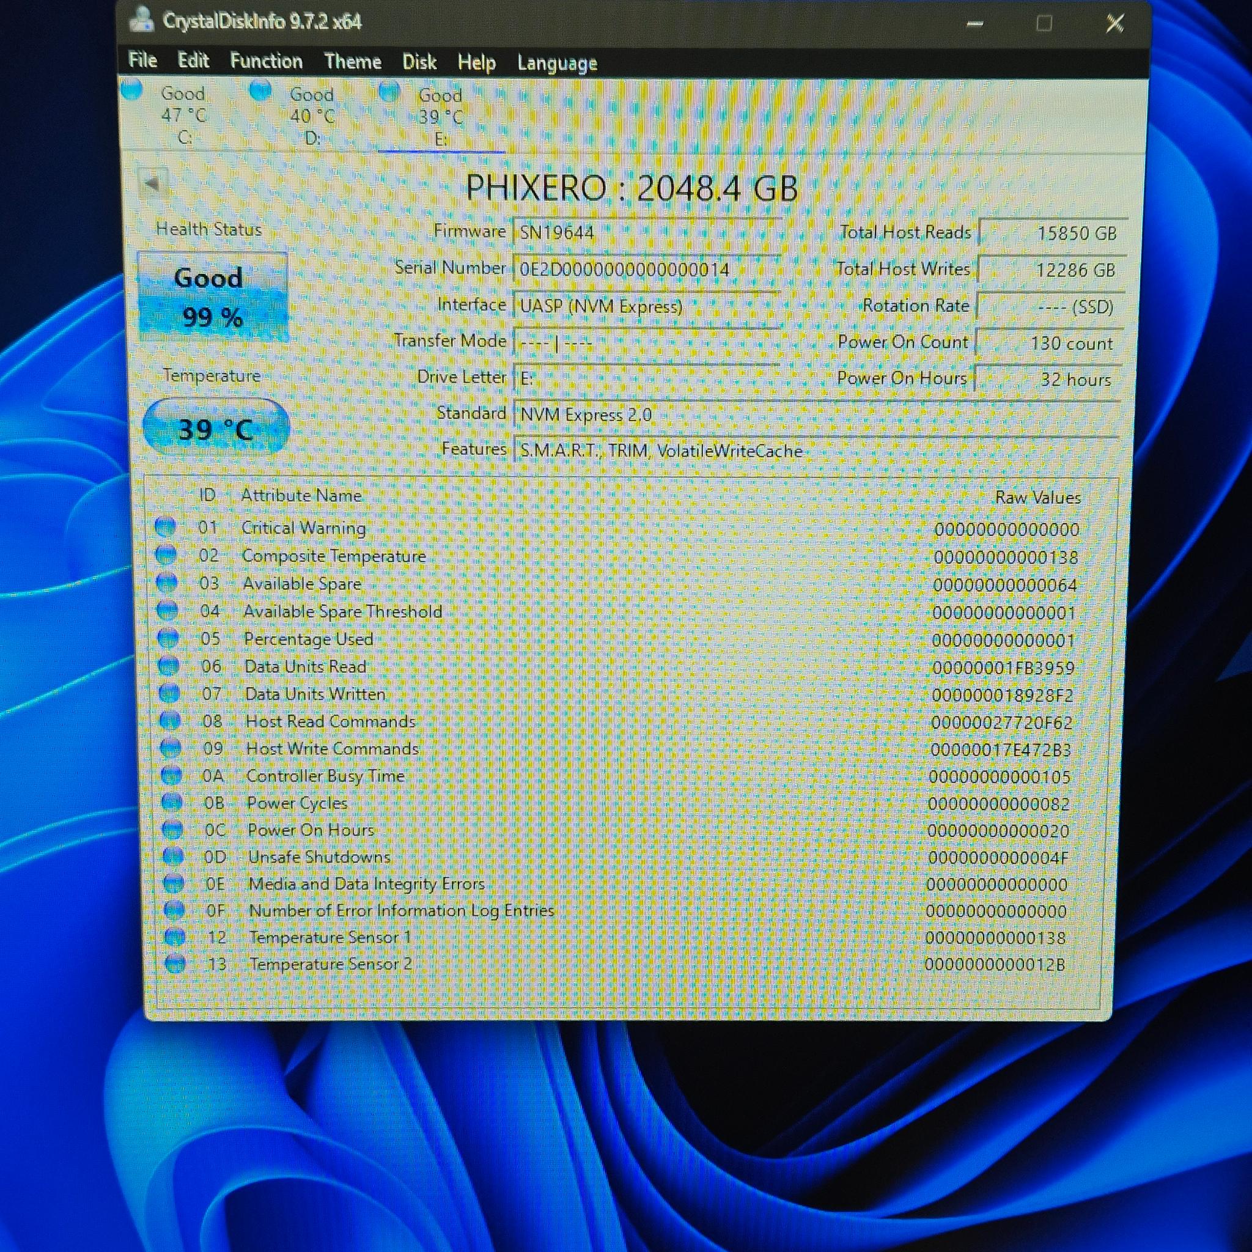Click the Drive Letter field E:

click(x=647, y=378)
